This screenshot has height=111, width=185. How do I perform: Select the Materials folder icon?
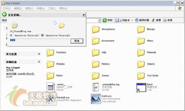coord(141,53)
